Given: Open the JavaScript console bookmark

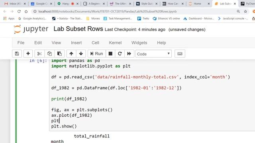Looking at the screenshot, I should 233,19.
